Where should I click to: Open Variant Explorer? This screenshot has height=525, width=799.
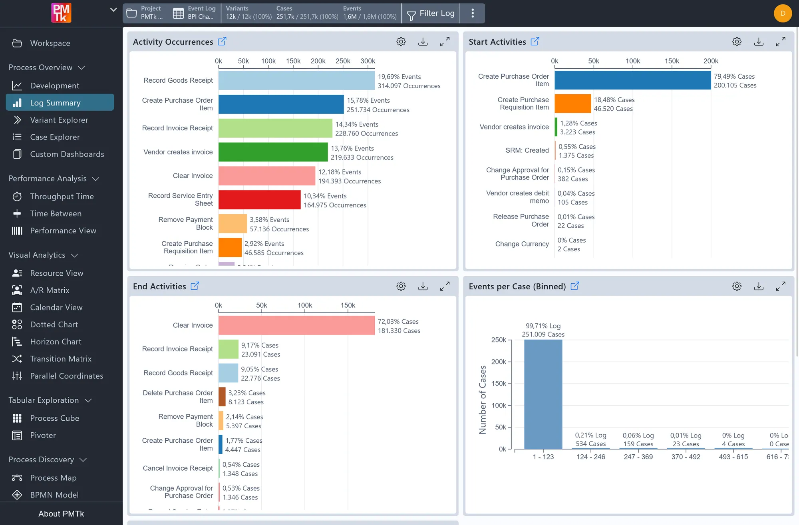60,119
